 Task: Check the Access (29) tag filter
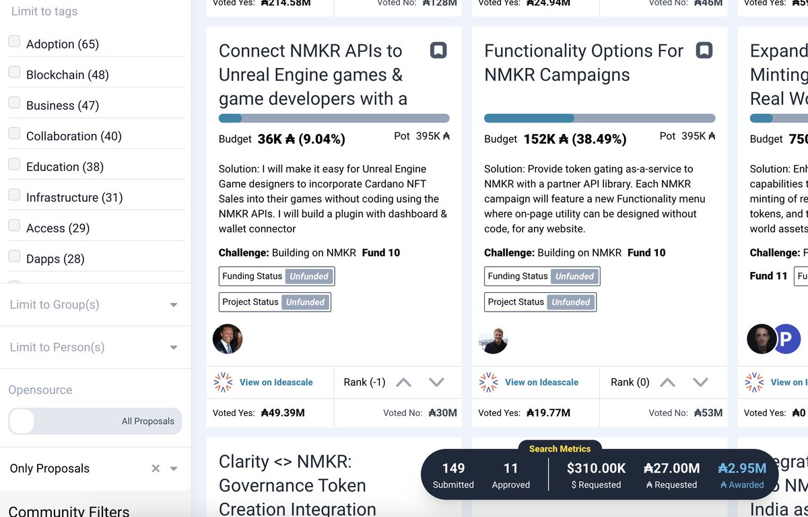click(14, 226)
